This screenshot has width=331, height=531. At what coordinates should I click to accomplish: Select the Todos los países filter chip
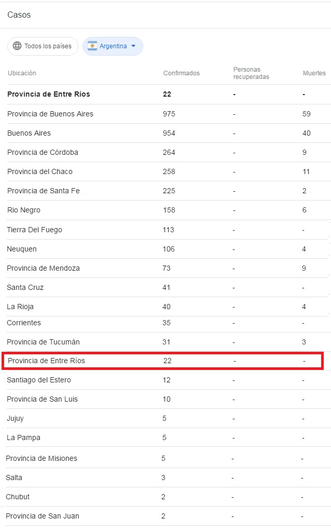43,46
